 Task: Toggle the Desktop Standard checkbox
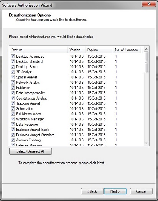pyautogui.click(x=13, y=61)
